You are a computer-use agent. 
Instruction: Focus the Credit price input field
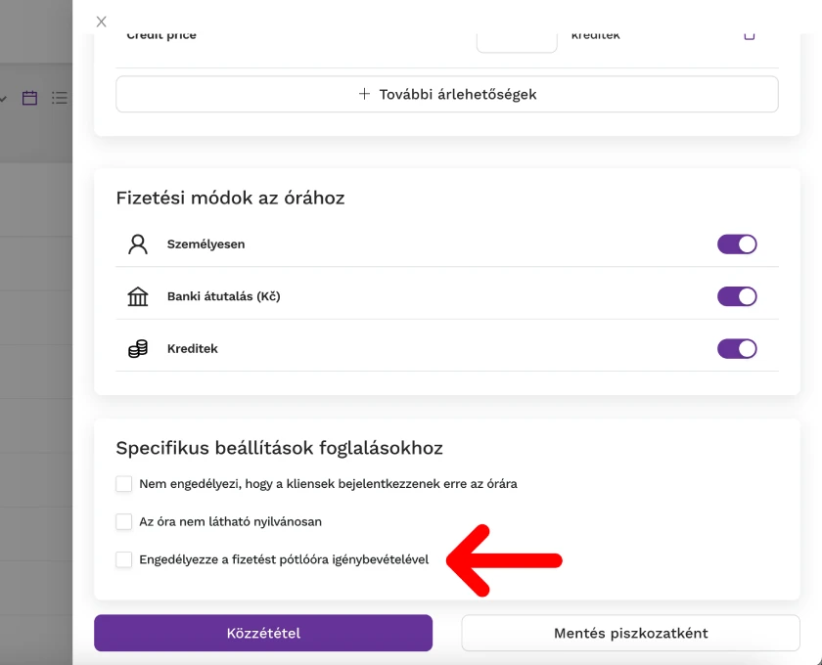click(x=517, y=42)
